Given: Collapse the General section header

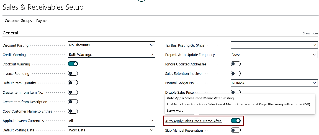Looking at the screenshot, I should pos(11,33).
